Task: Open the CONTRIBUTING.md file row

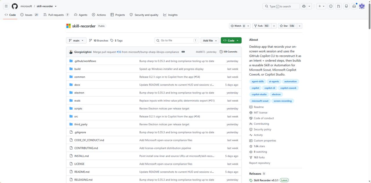Action: [154, 148]
